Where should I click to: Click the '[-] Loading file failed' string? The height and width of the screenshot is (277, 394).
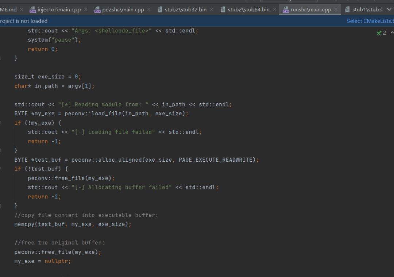113,132
